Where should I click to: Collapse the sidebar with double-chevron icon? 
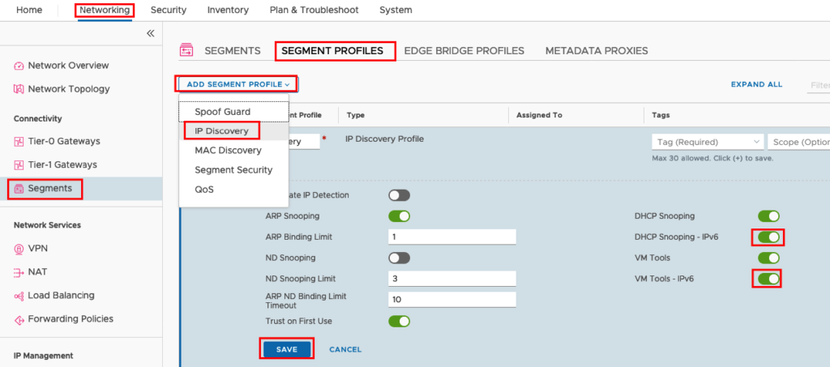pos(150,33)
